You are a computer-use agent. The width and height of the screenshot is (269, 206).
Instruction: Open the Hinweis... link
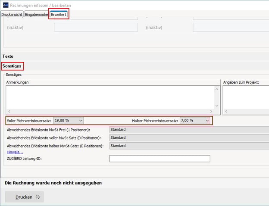(15, 152)
